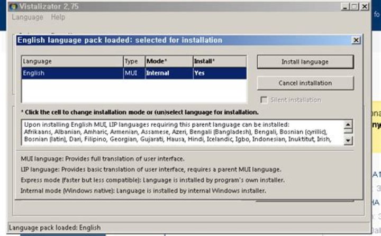The image size is (381, 236).
Task: Minimize the Vistalizator window
Action: [x=344, y=7]
